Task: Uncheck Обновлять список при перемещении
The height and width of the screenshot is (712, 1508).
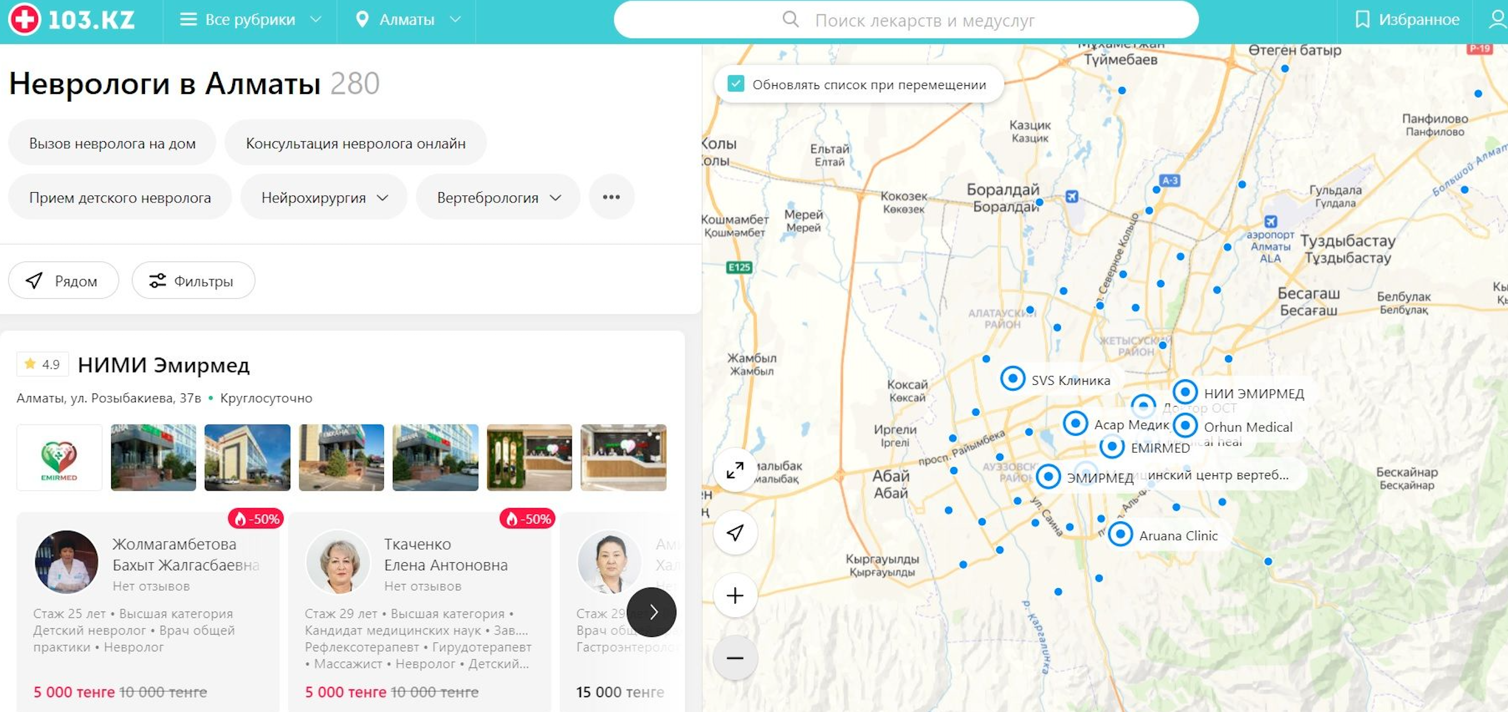Action: (x=736, y=84)
